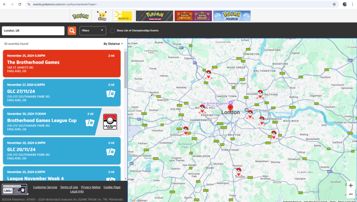Bookmark this page with the star icon
The height and width of the screenshot is (202, 357).
tap(334, 4)
